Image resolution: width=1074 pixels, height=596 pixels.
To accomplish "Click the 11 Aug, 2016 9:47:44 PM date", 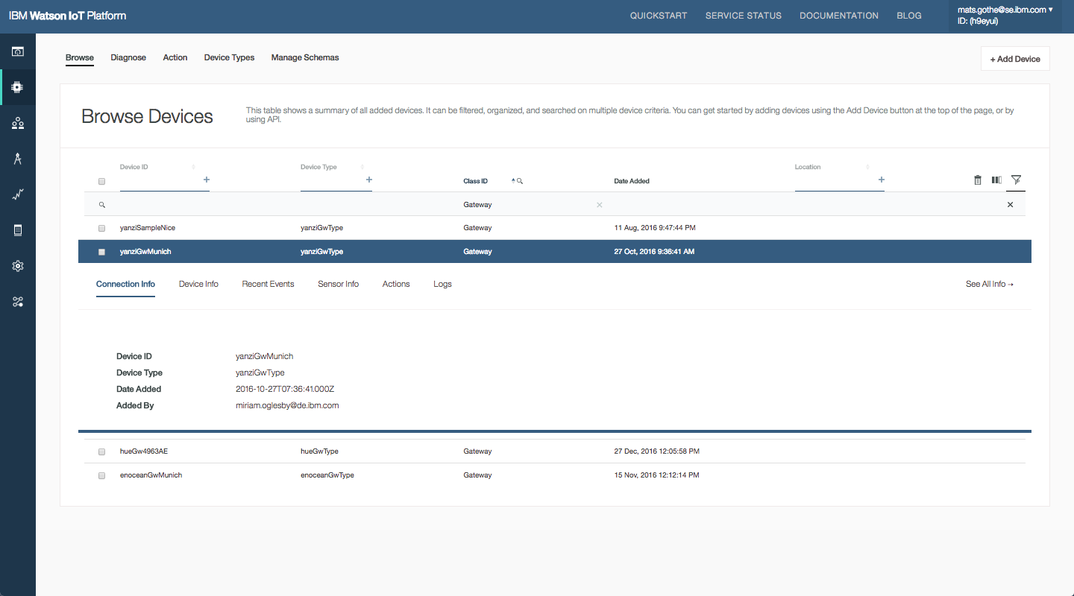I will (655, 228).
